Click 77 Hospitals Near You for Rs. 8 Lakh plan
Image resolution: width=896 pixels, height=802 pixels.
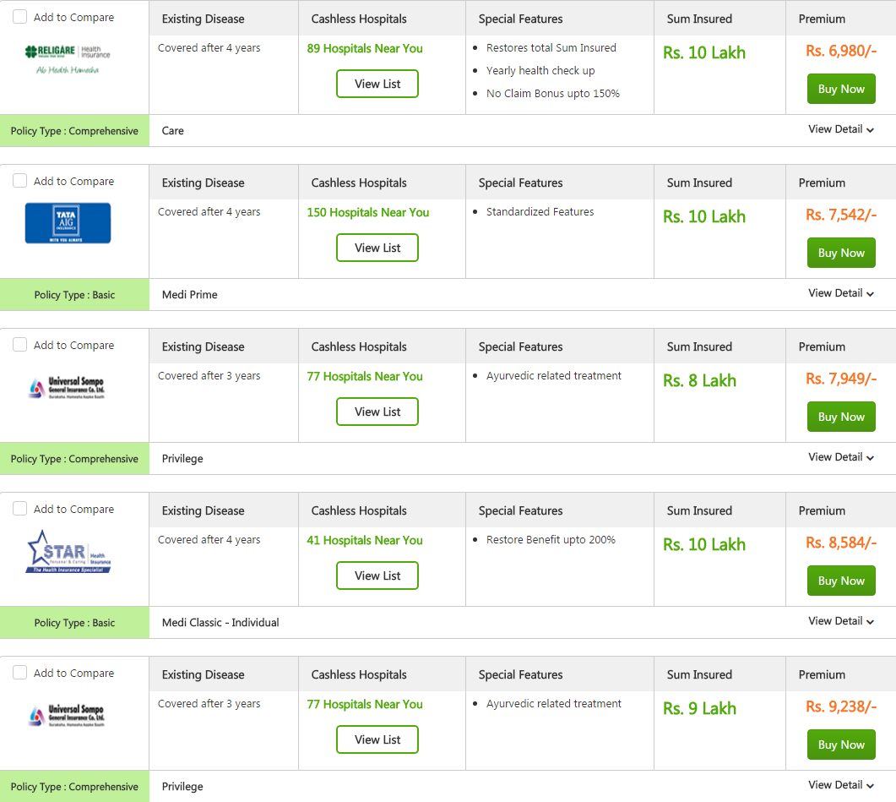click(365, 376)
